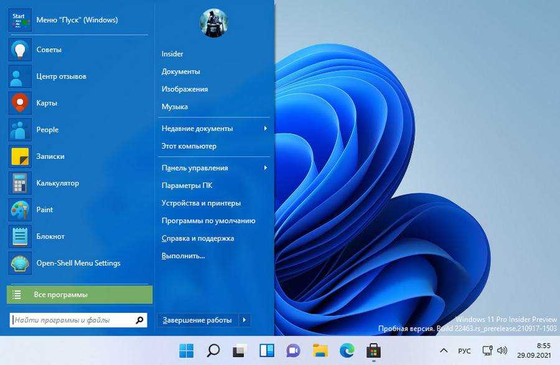Viewport: 560px width, 365px height.
Task: Open the clock and date 8:55 29.09.2021
Action: [534, 350]
